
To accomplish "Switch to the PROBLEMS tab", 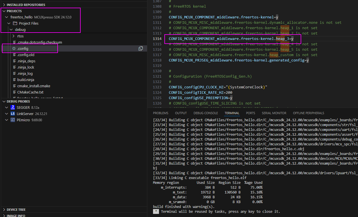I will tap(160, 113).
